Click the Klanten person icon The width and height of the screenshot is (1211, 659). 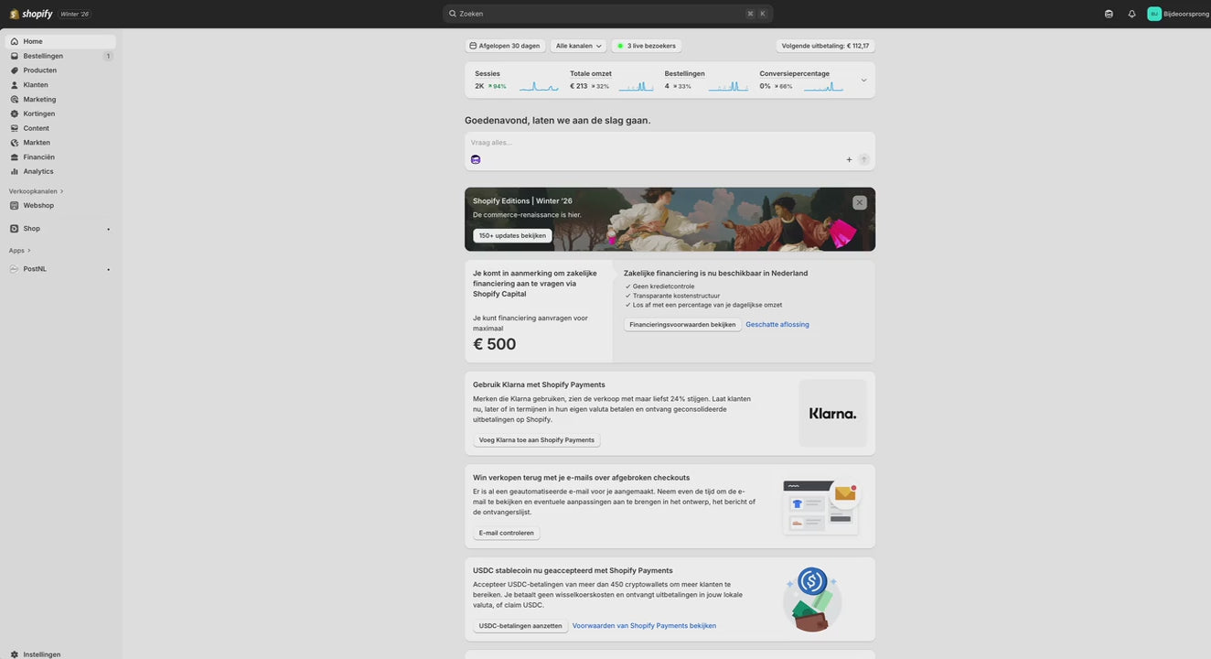[15, 84]
